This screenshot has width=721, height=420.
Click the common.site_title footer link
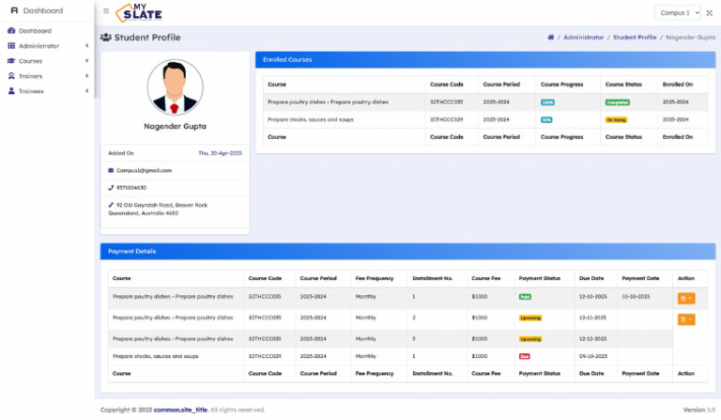(180, 410)
